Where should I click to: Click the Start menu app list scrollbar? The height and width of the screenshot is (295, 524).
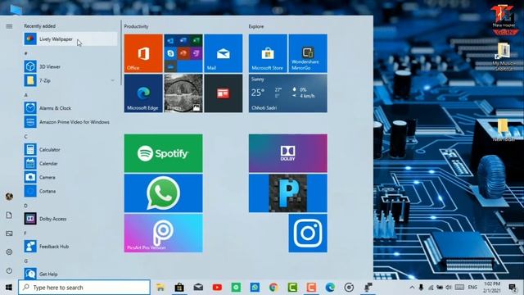point(121,52)
